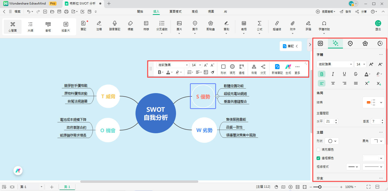
Task: Open the AI menu in the ribbon
Action: coord(225,11)
